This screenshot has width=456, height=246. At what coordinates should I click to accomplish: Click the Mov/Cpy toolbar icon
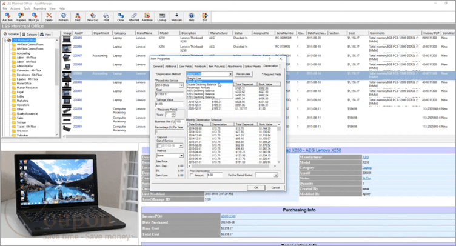(34, 17)
